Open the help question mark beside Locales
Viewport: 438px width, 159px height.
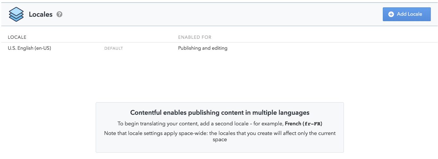(x=59, y=14)
